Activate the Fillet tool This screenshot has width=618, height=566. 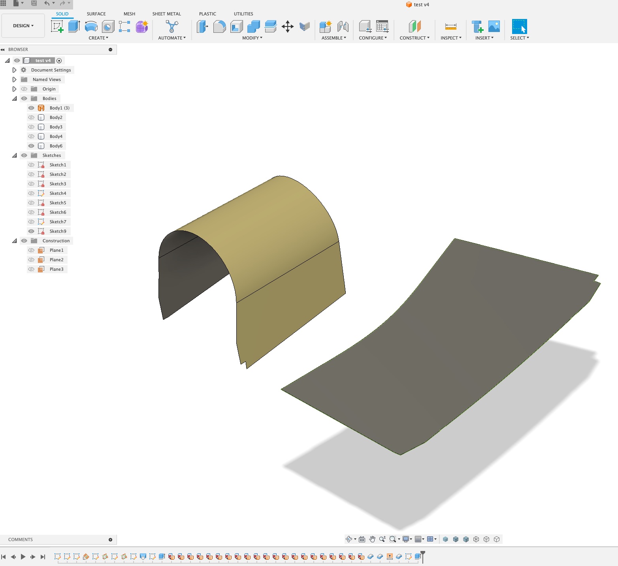pos(220,26)
